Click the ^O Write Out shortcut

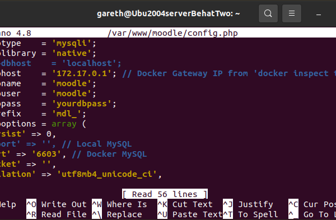click(57, 204)
